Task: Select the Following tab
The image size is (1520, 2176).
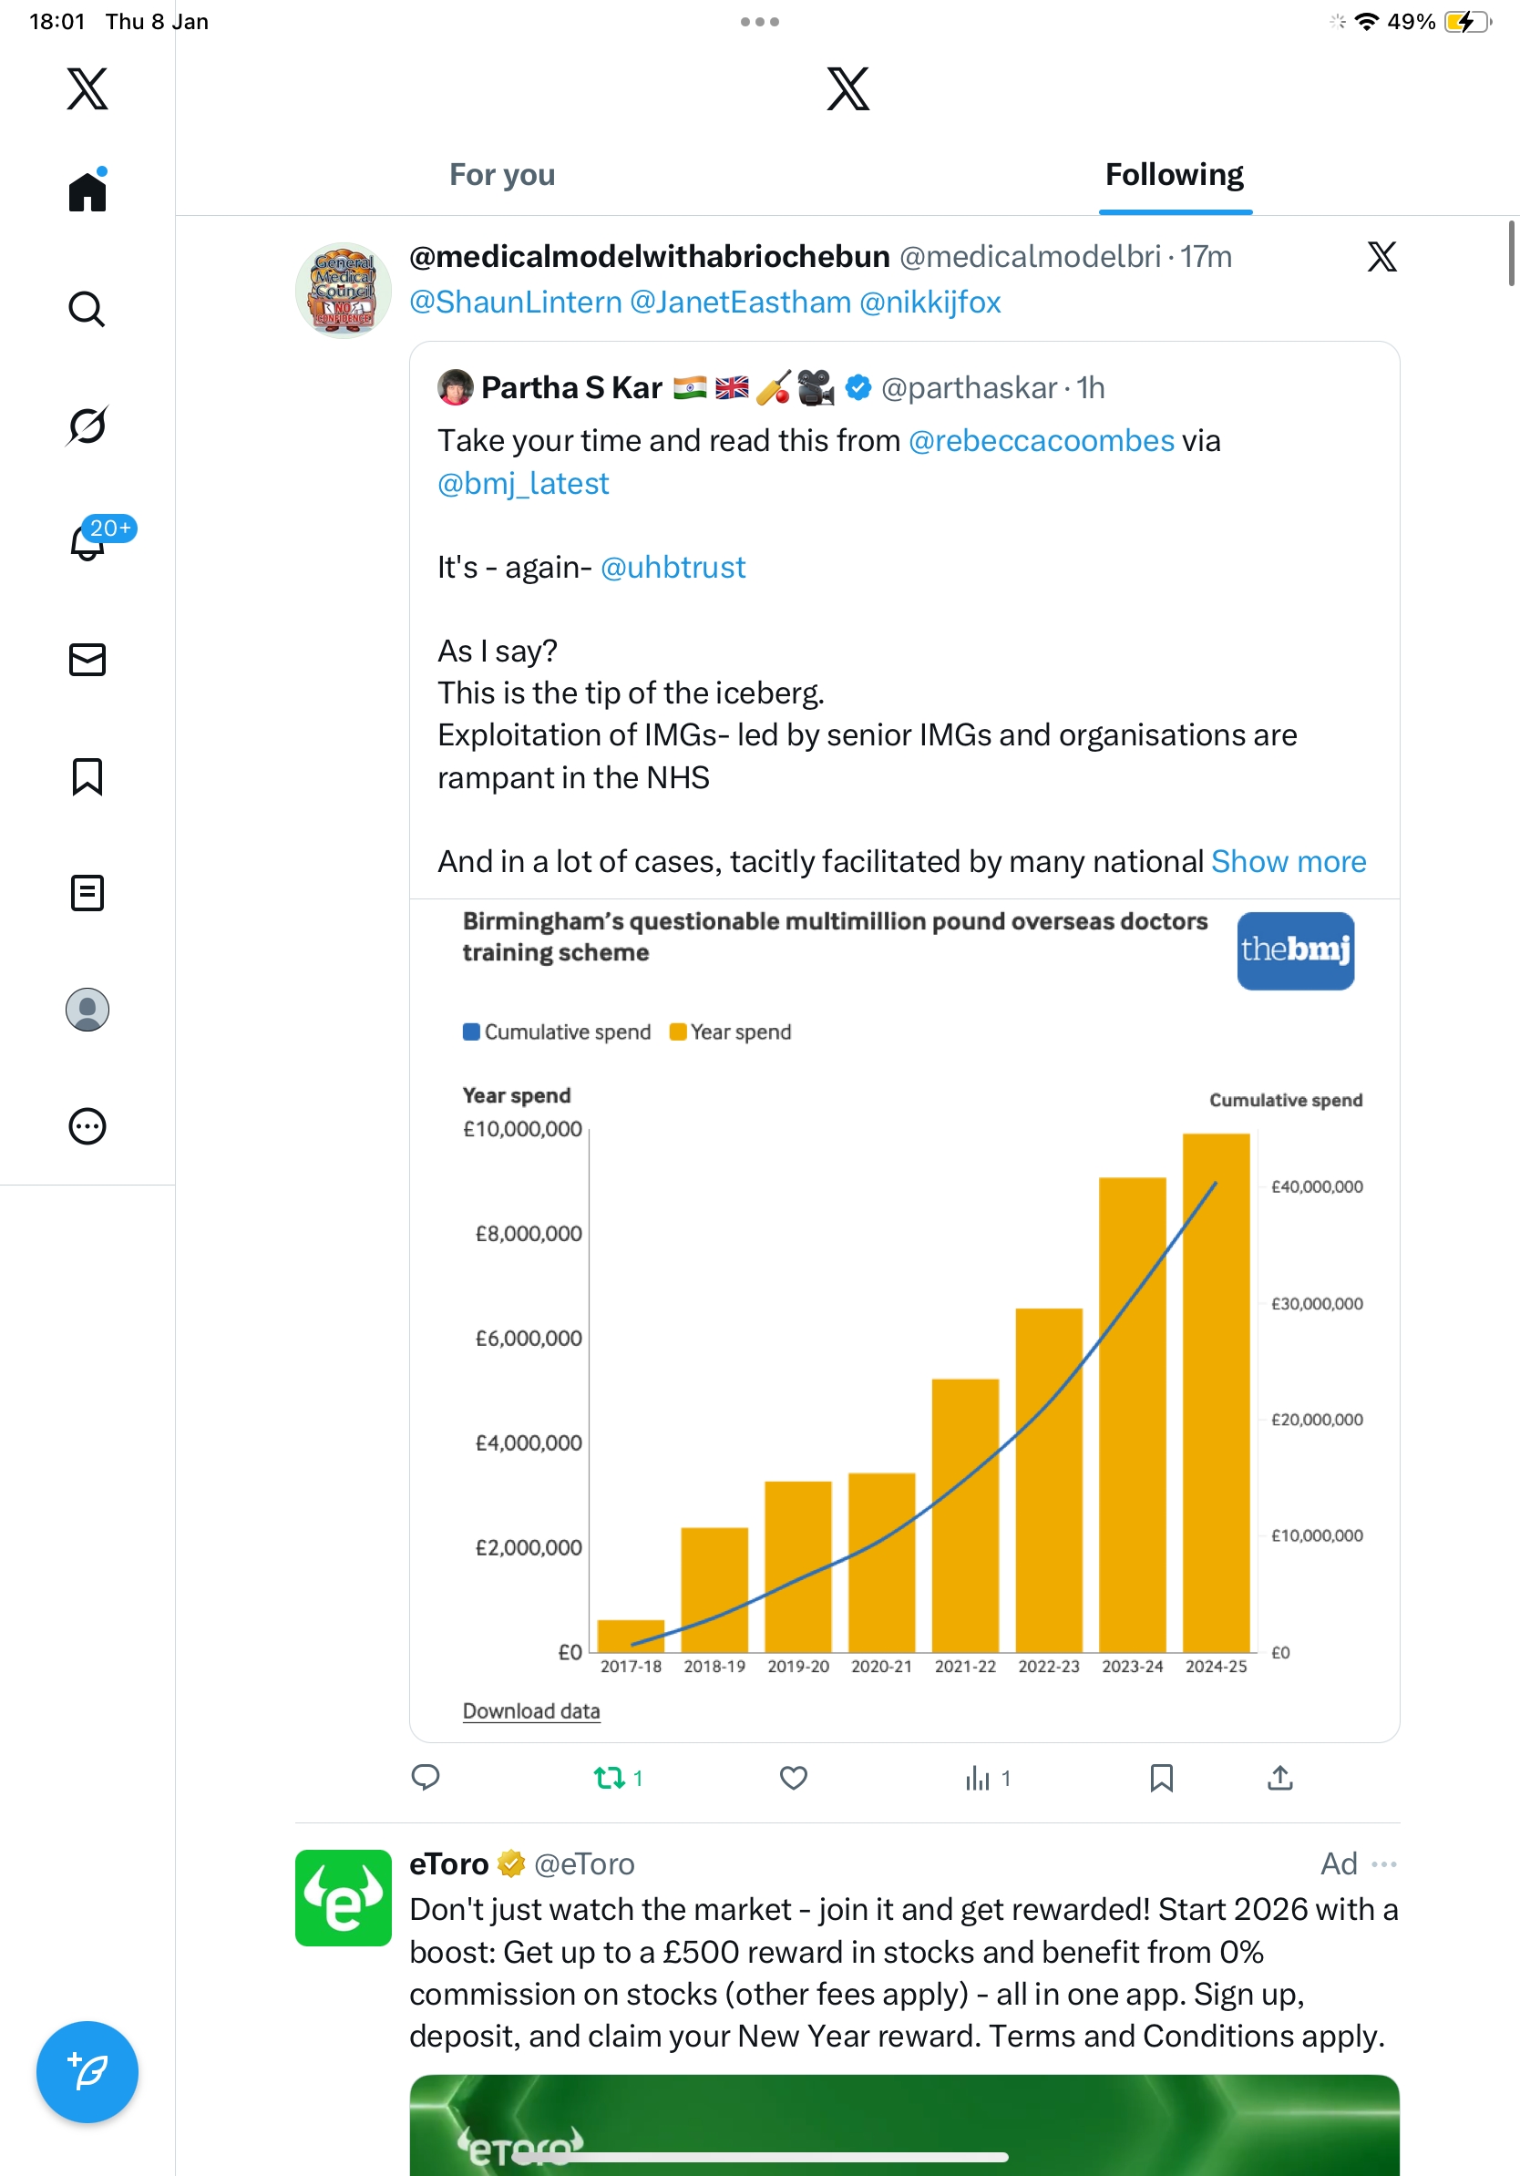Action: click(1174, 175)
